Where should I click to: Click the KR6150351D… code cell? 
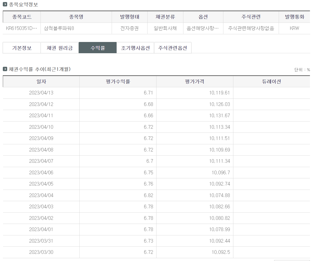22,28
